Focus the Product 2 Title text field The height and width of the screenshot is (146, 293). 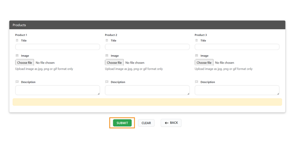coord(147,47)
